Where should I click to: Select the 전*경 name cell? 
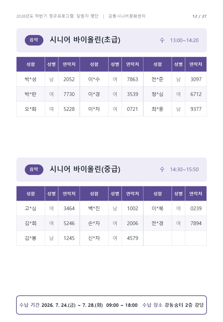click(158, 223)
